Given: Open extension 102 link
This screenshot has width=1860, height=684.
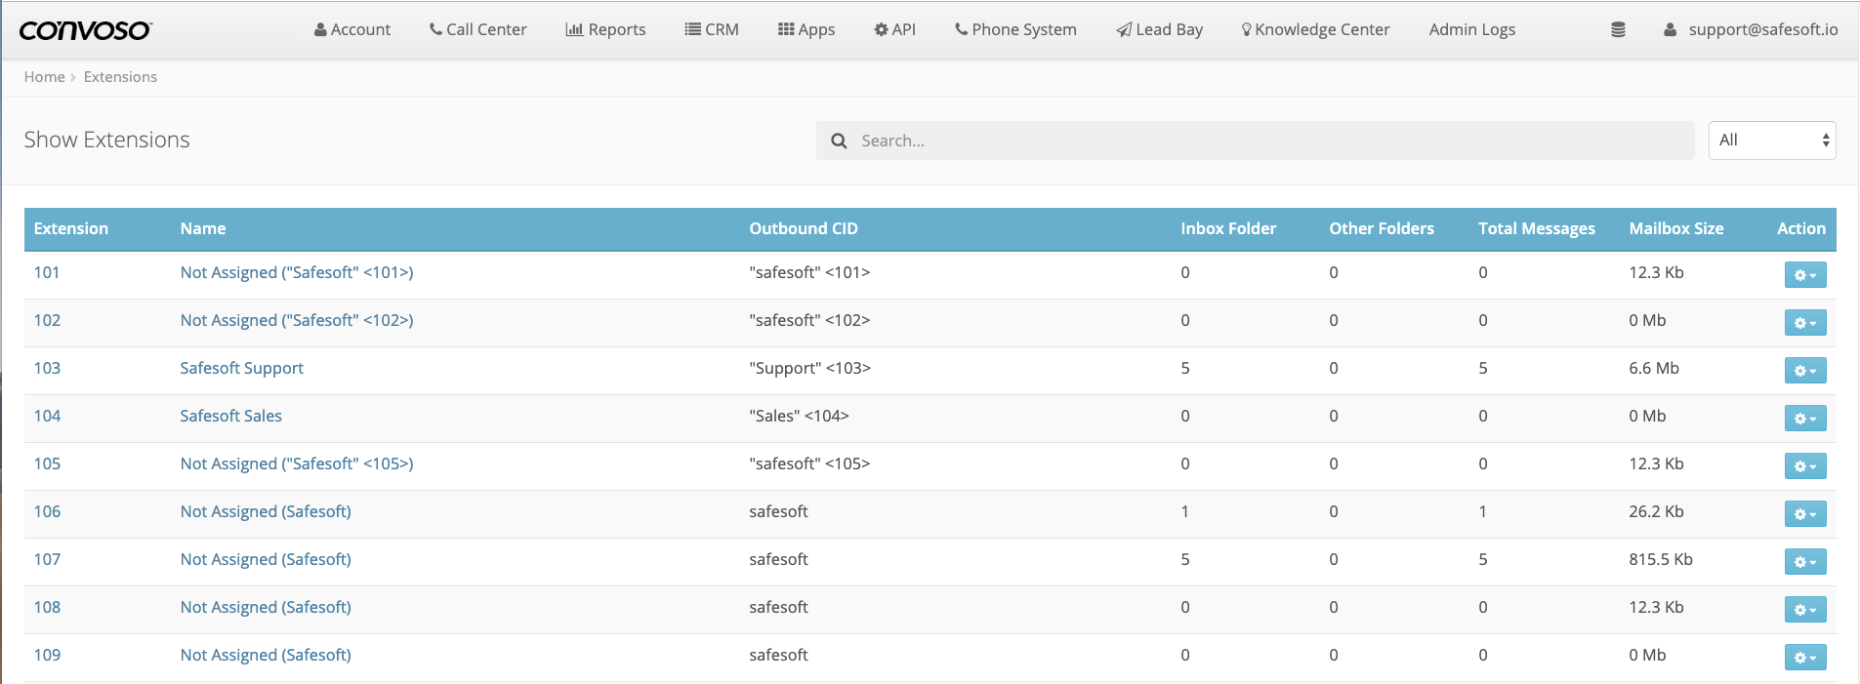Looking at the screenshot, I should (47, 321).
